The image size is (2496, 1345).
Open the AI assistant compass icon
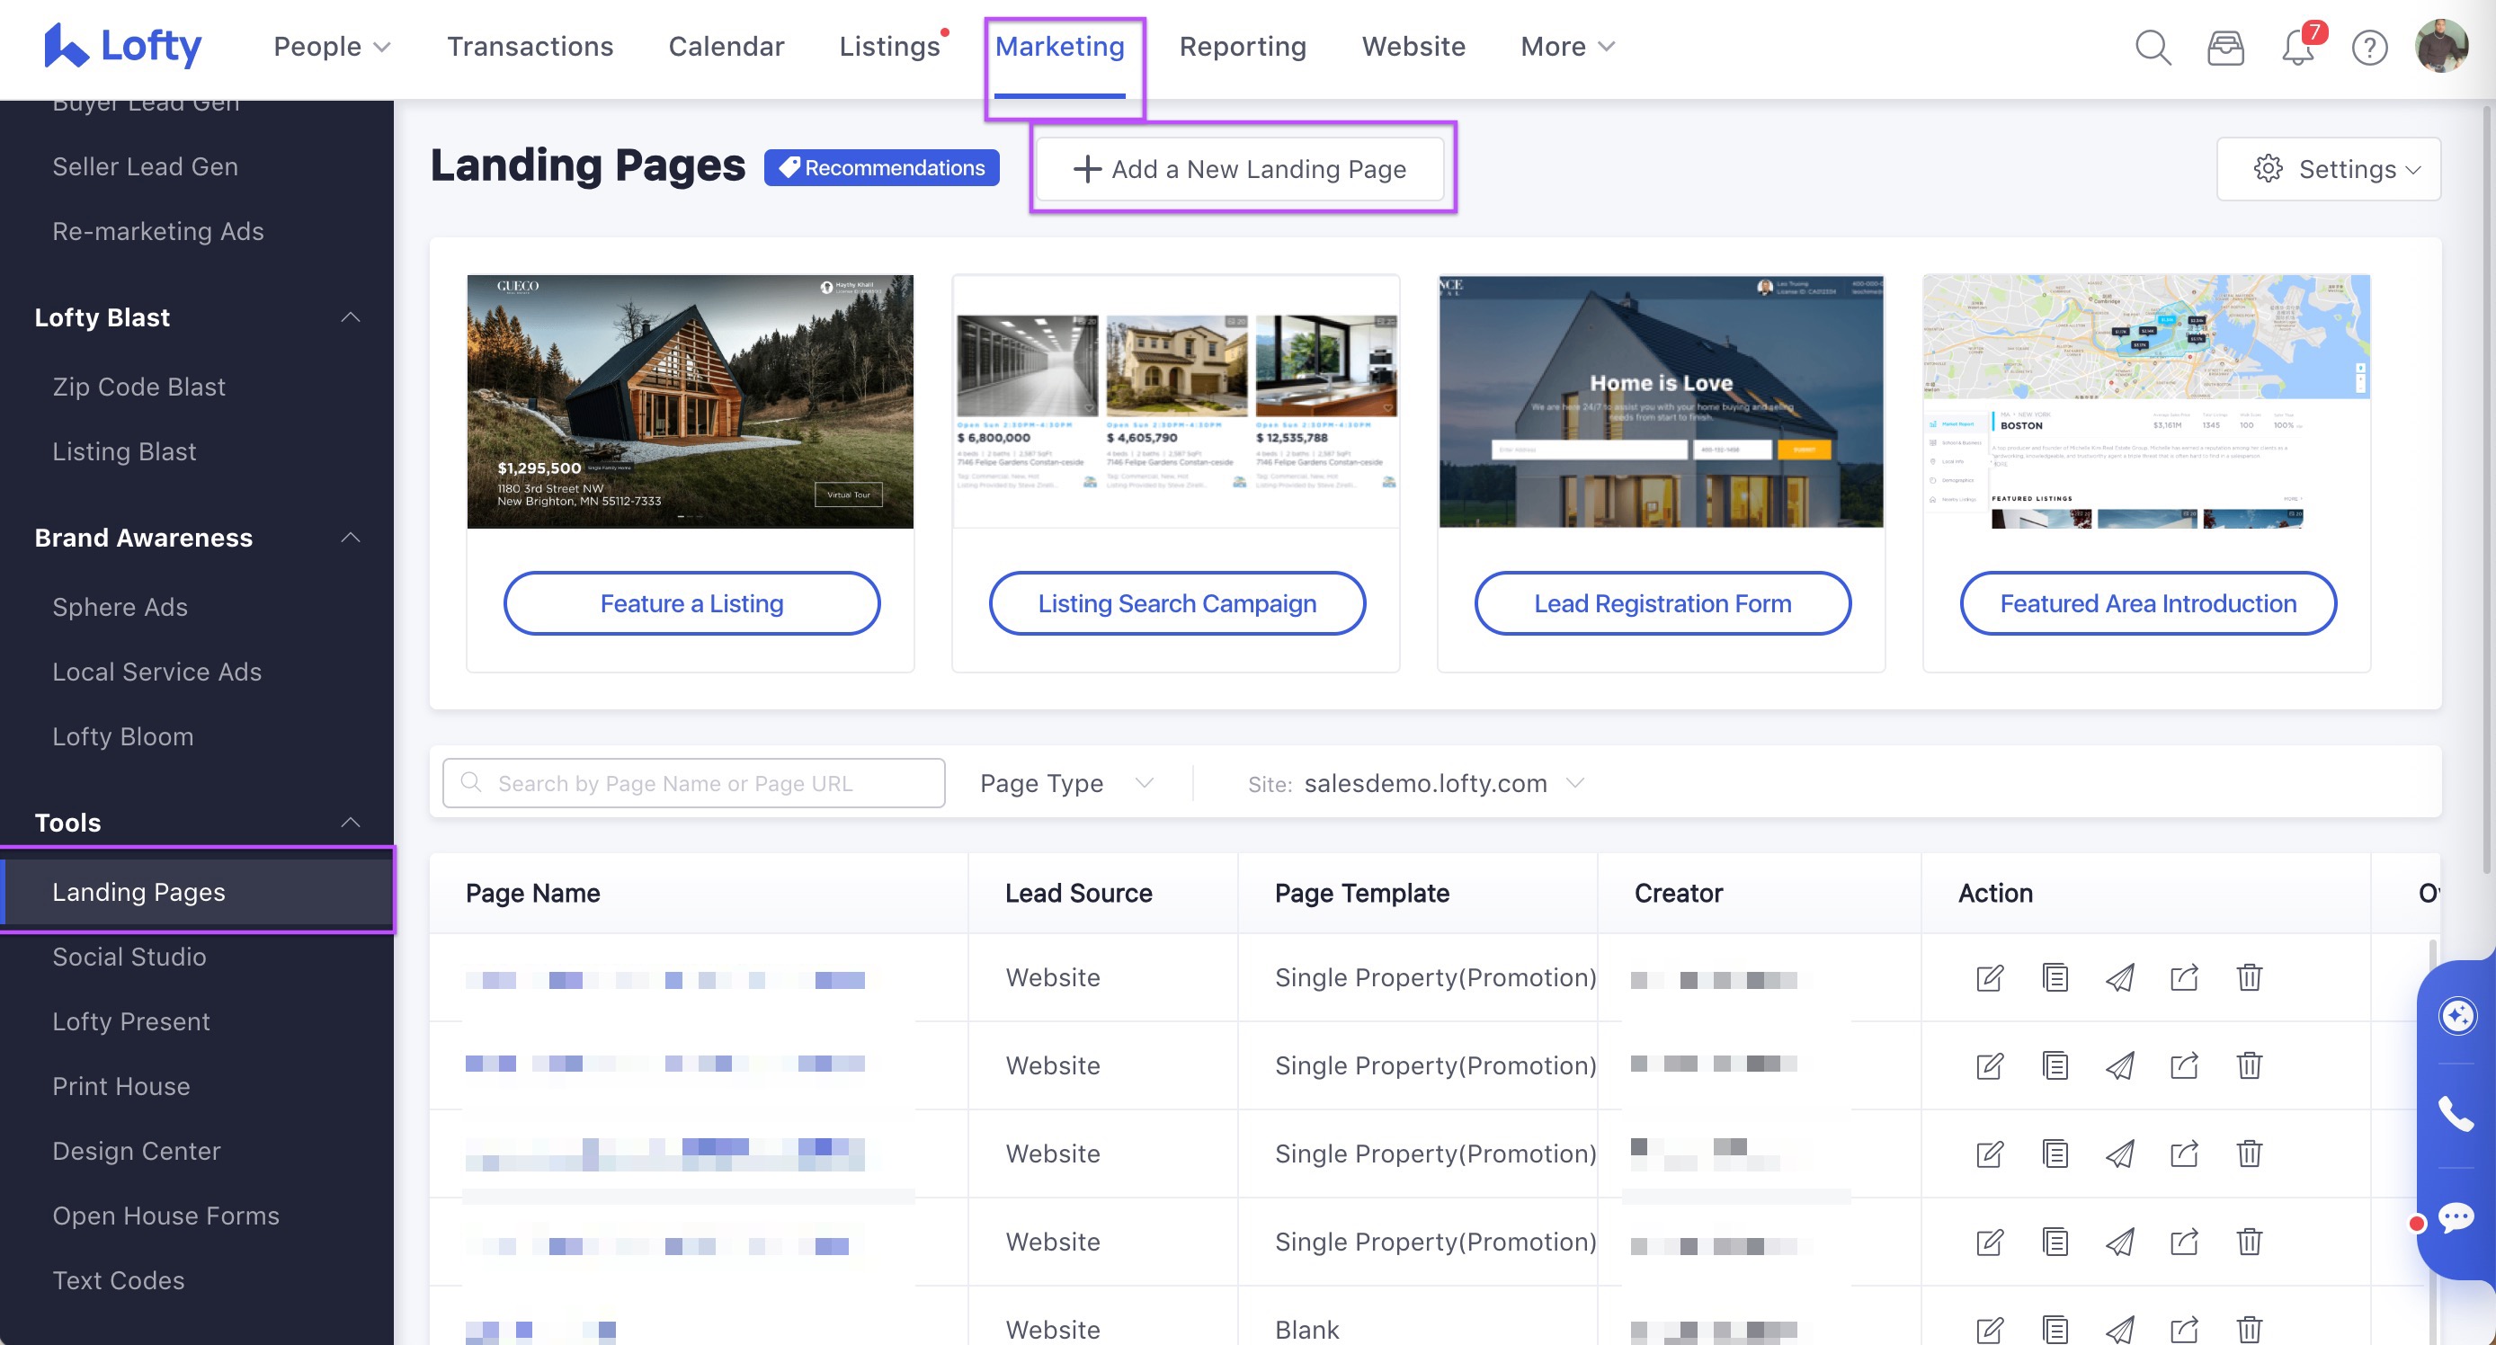click(2458, 1016)
